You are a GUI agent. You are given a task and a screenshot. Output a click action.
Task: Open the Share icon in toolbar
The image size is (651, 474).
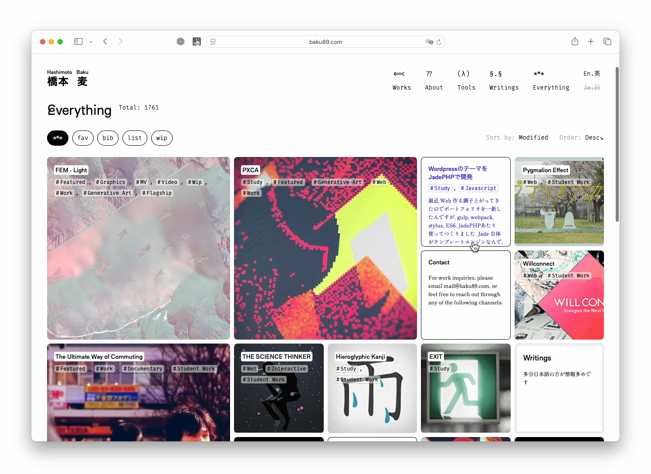tap(575, 42)
